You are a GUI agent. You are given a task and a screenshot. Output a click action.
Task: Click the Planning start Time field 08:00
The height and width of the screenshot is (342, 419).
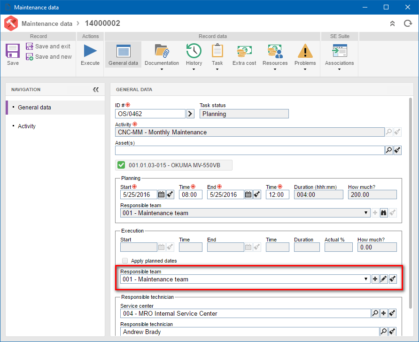[191, 194]
